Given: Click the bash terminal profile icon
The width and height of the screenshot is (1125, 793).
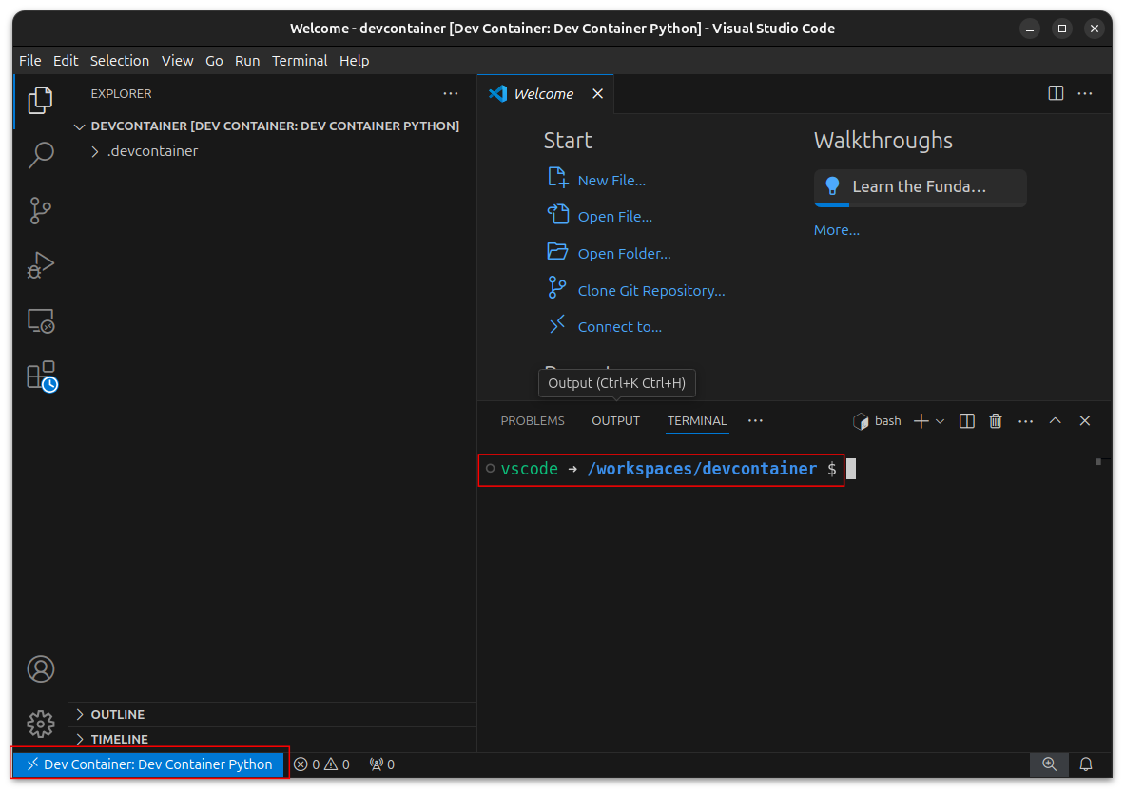Looking at the screenshot, I should click(x=861, y=421).
